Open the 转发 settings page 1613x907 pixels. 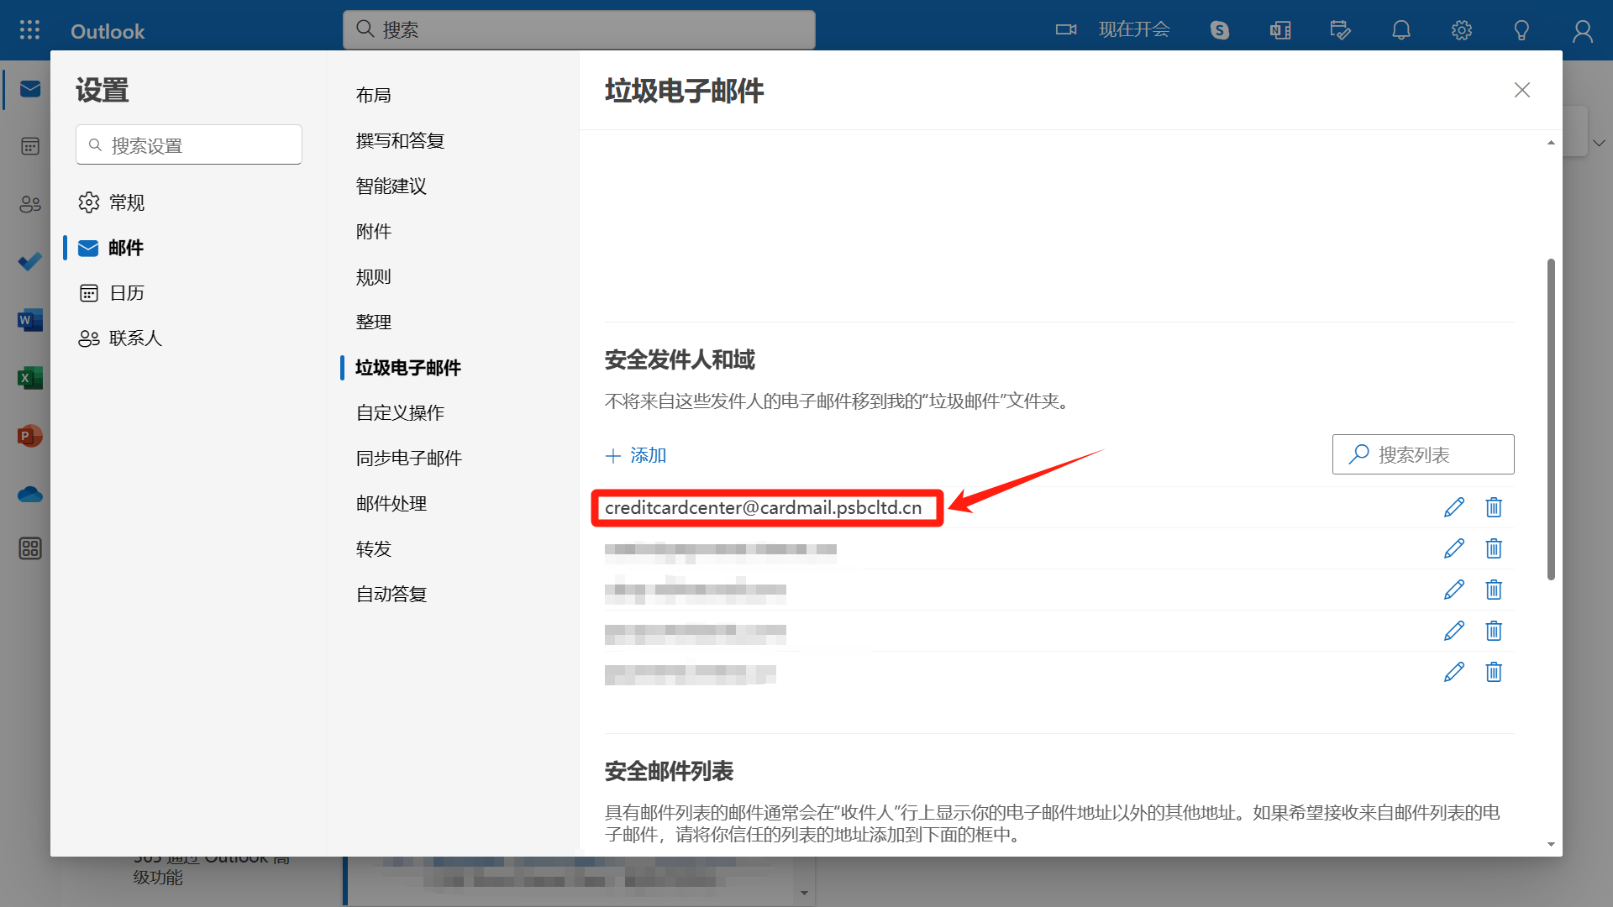pos(374,548)
